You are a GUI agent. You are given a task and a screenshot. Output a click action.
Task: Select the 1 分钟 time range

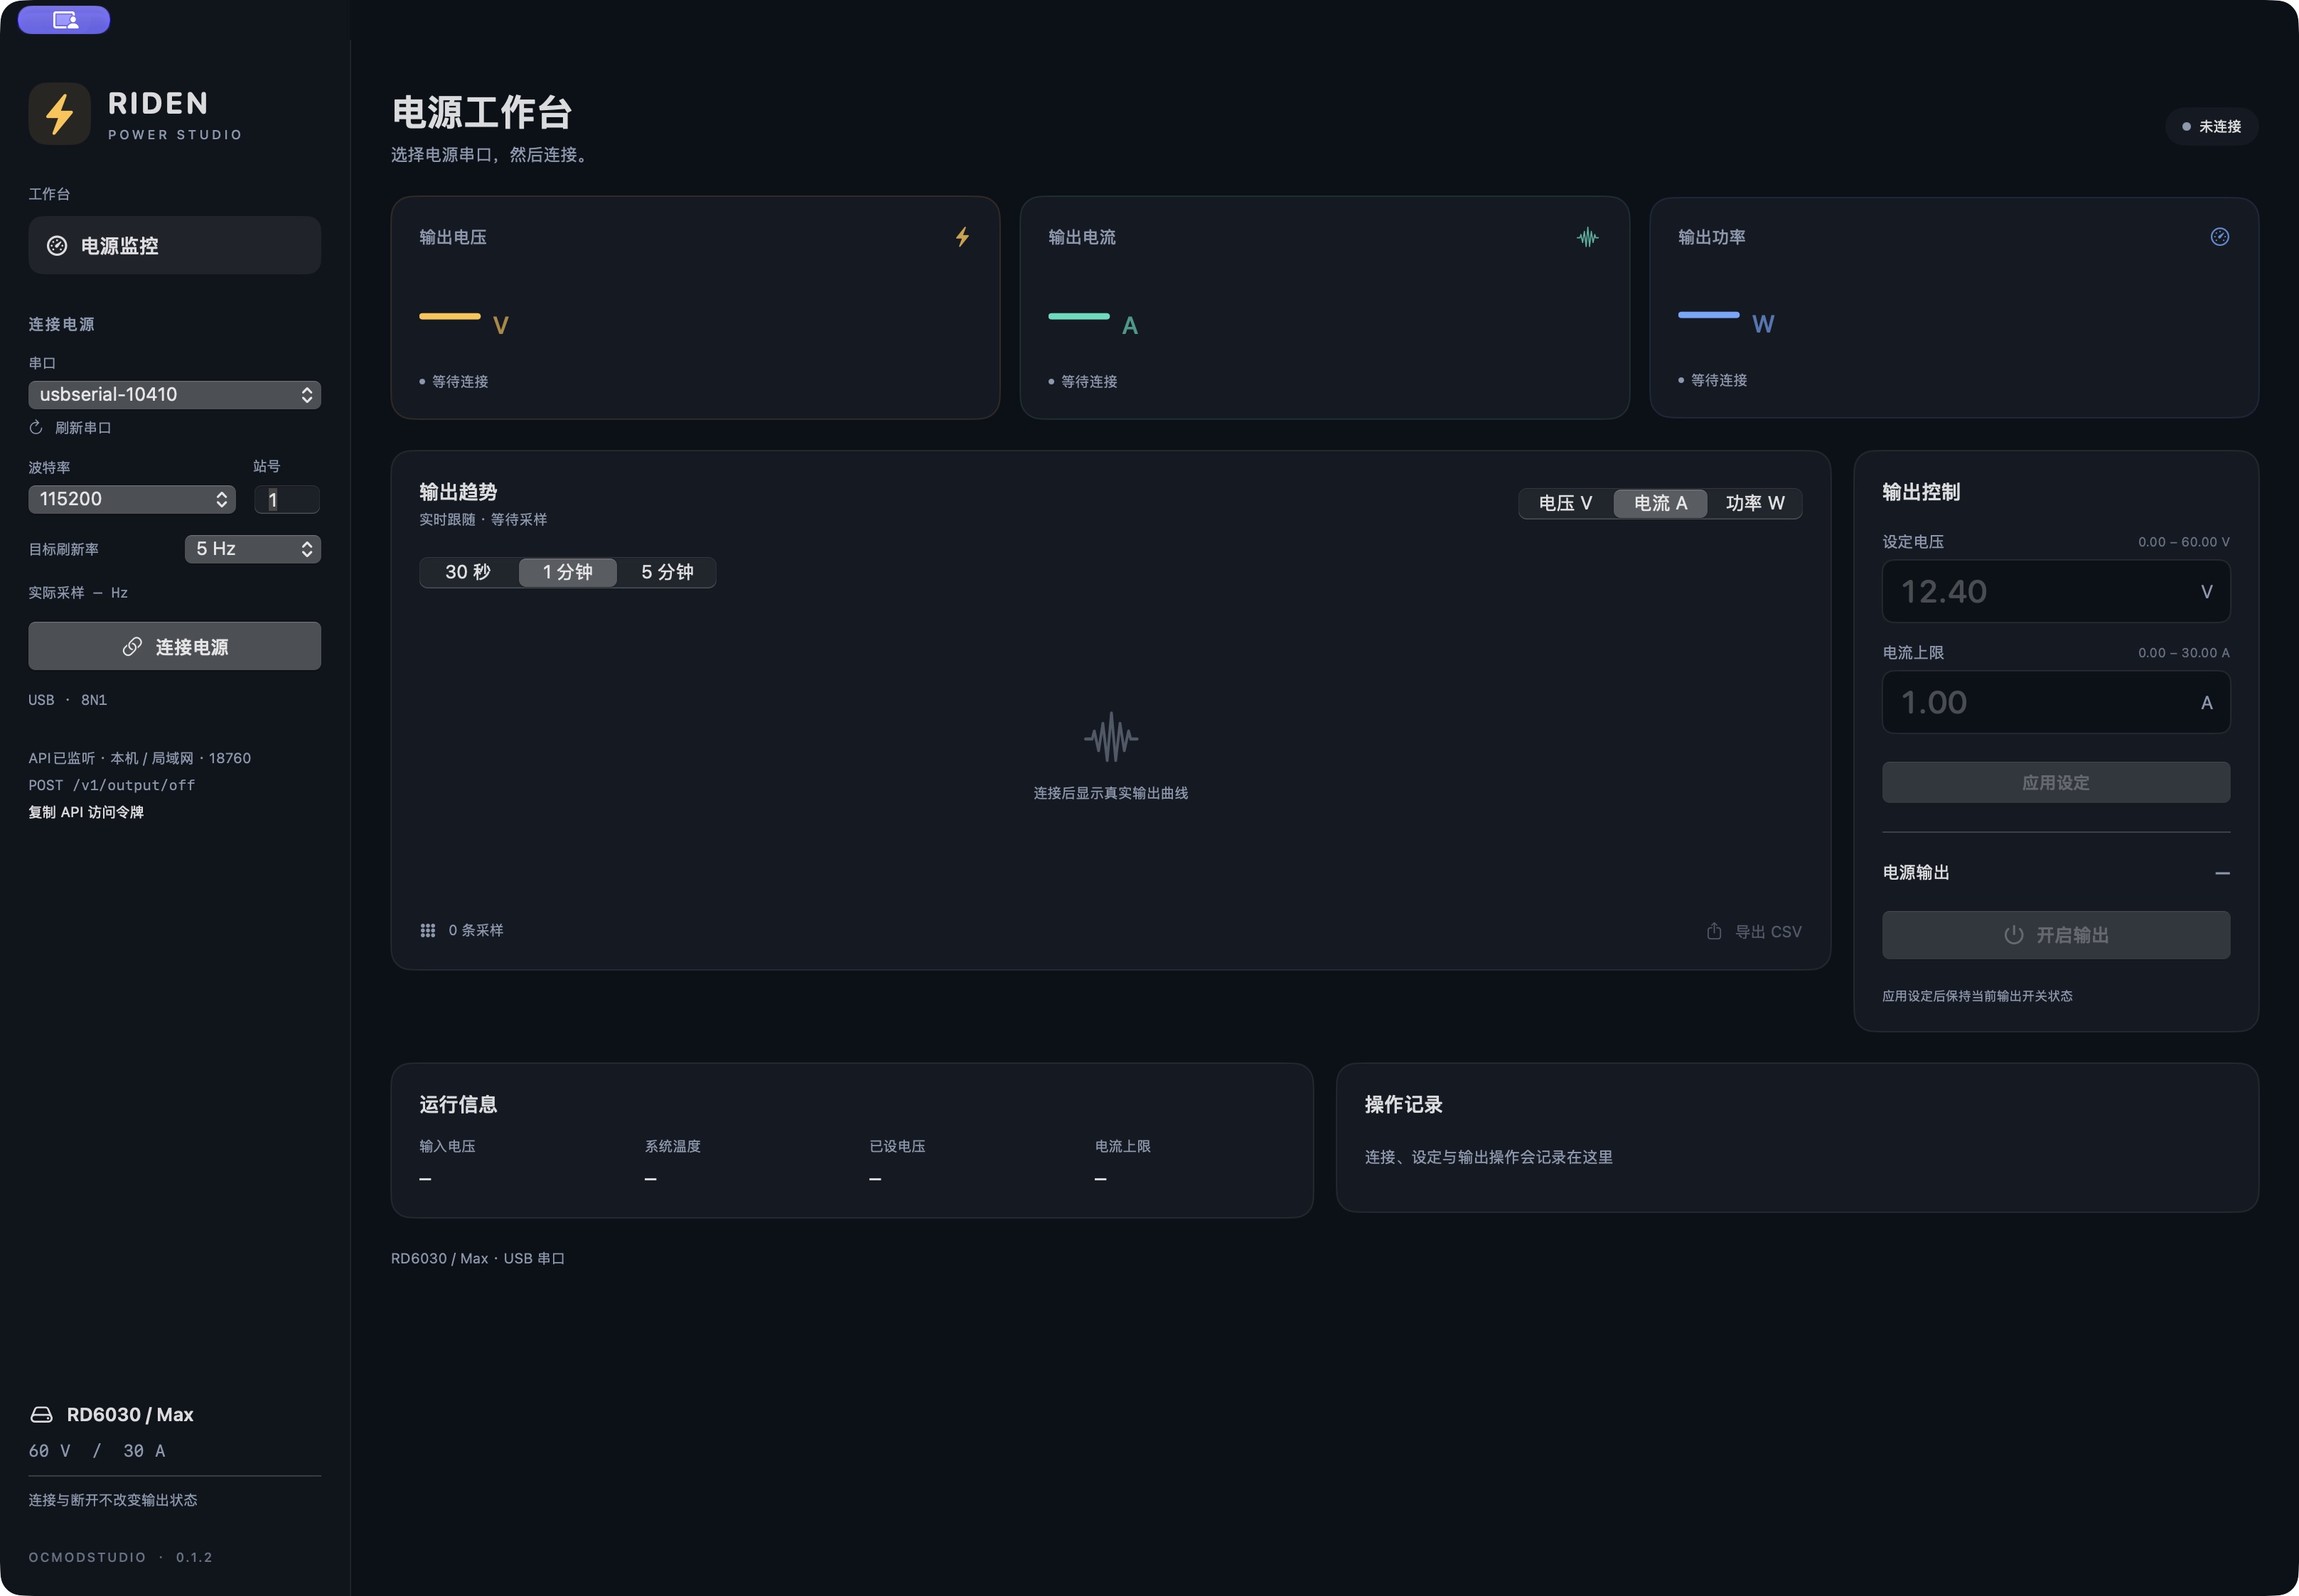(x=567, y=572)
